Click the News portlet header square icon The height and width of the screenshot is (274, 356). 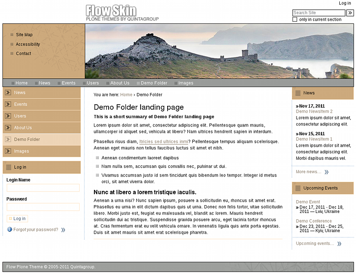click(x=298, y=93)
